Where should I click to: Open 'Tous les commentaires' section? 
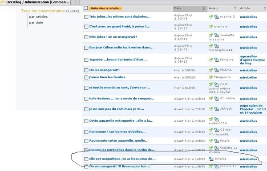[x=43, y=11]
